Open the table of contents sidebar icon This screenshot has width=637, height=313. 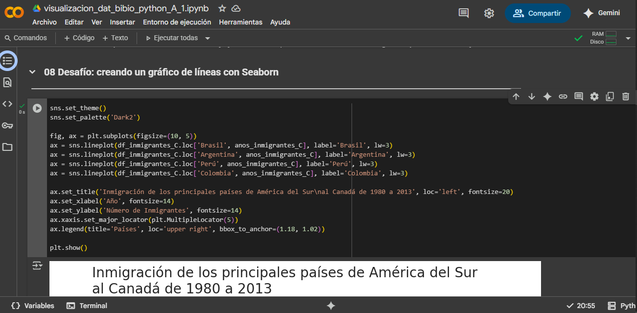pos(7,61)
